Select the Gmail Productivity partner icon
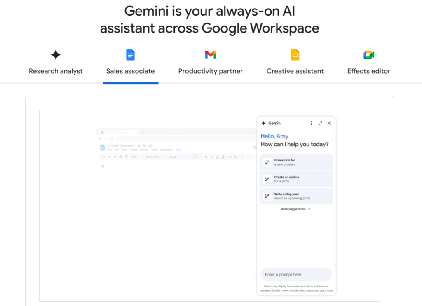The width and height of the screenshot is (422, 306). click(x=211, y=54)
